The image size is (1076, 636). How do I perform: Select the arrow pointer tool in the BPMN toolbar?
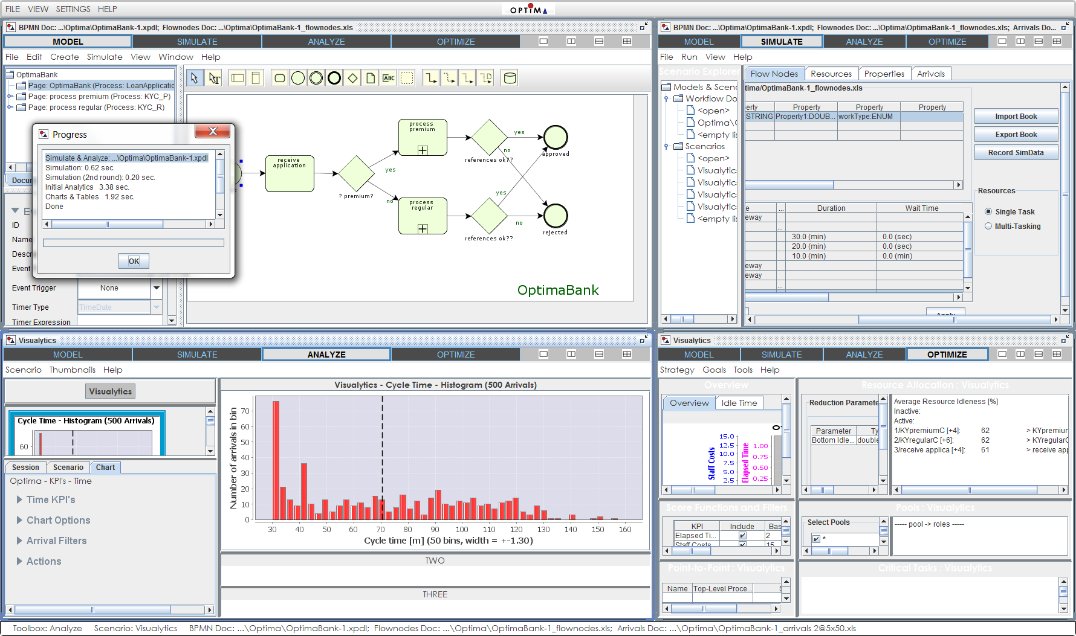tap(195, 78)
